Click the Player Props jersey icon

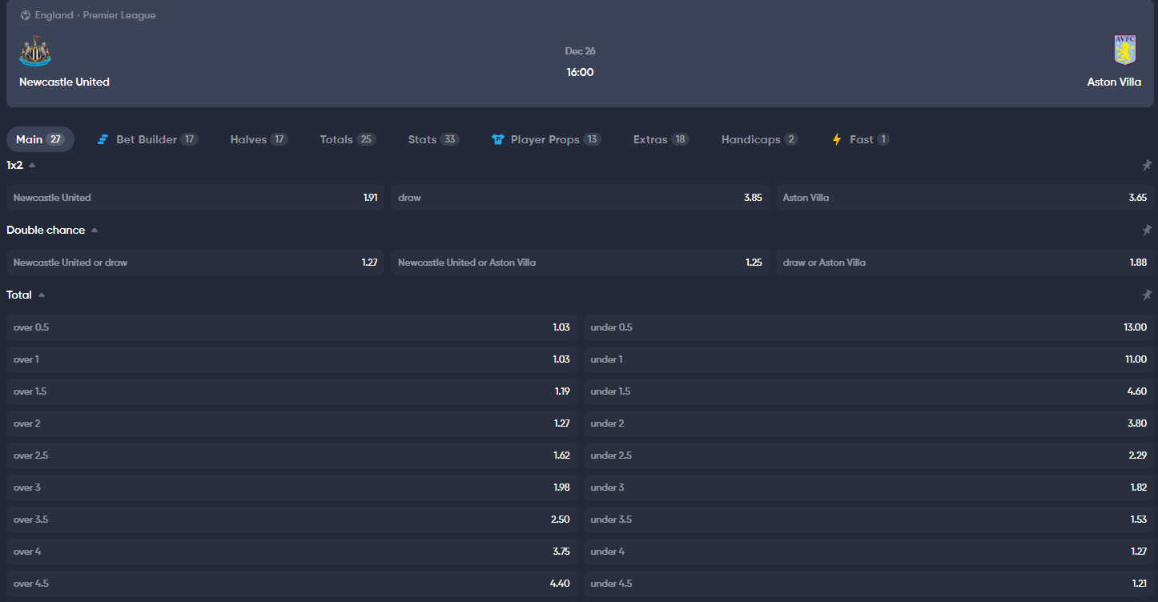click(497, 139)
